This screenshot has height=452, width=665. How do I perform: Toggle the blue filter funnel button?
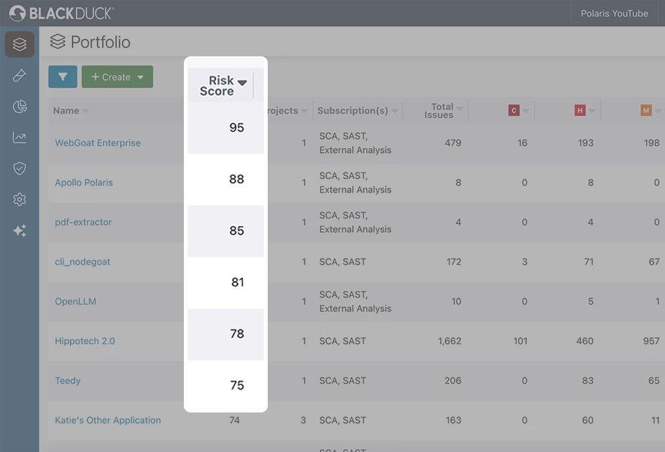tap(62, 76)
